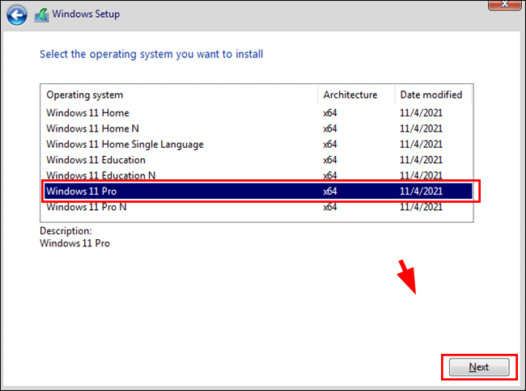Image resolution: width=526 pixels, height=391 pixels.
Task: Close the Windows Setup window
Action: point(505,4)
